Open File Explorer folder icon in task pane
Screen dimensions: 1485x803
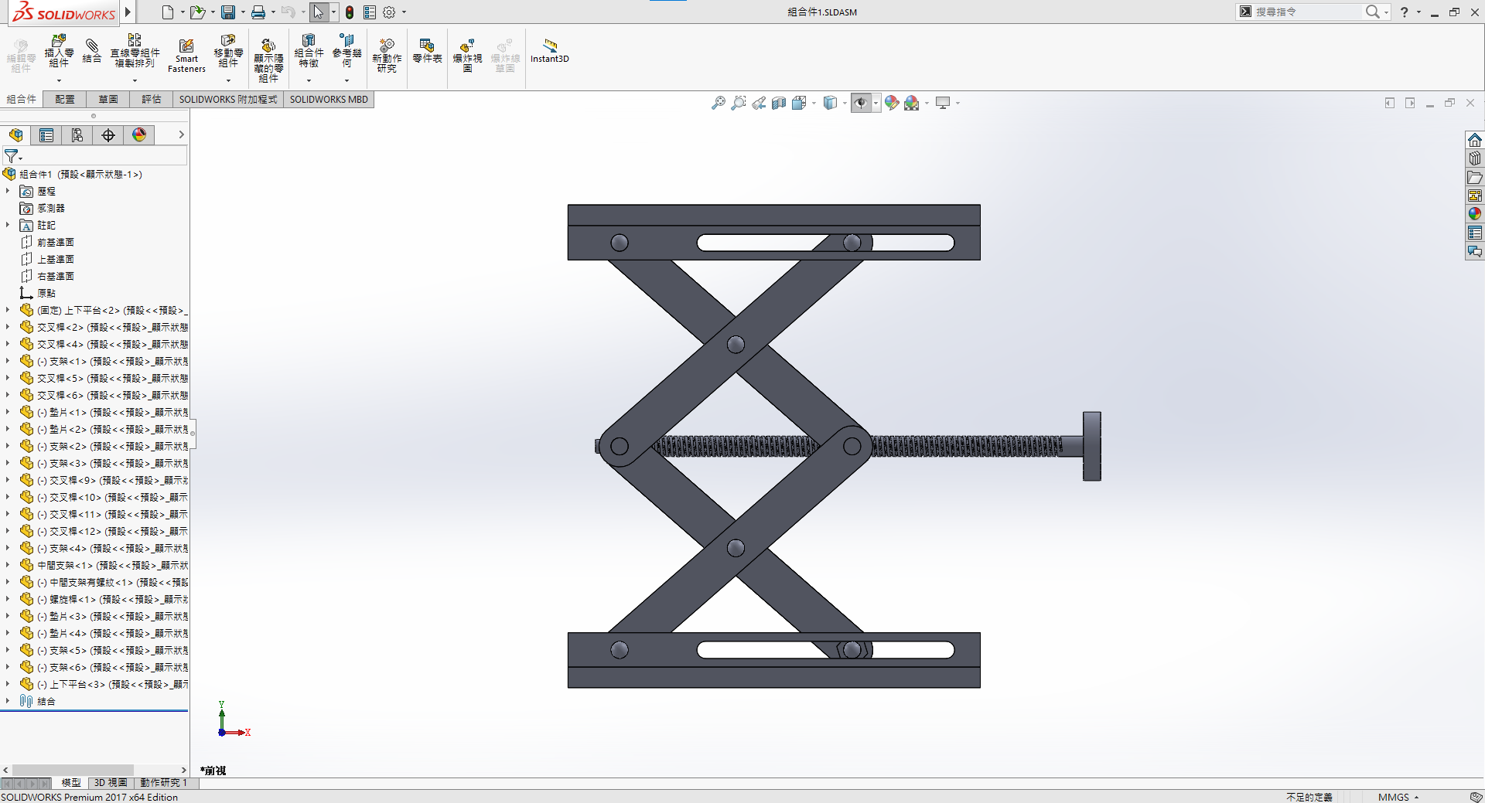(x=1475, y=177)
